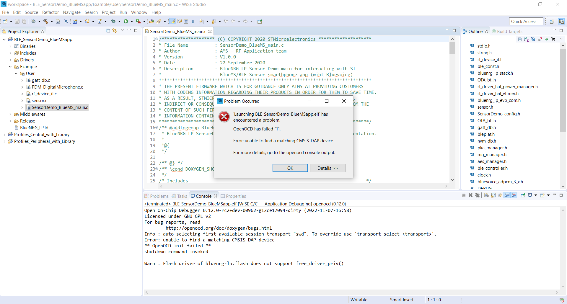Clear the Console using the clear icon
This screenshot has height=304, width=567.
point(486,195)
